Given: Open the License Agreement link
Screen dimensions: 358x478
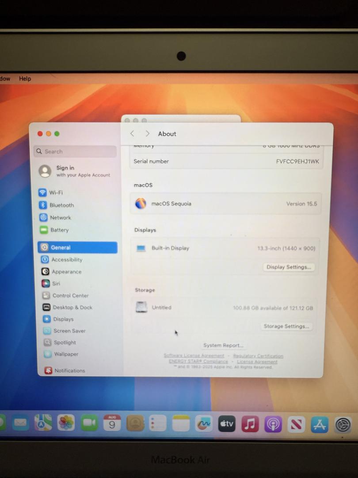Looking at the screenshot, I should [x=257, y=362].
